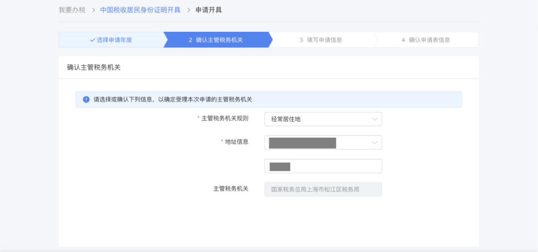Open the 主管税务机关规则 dropdown showing 经常居住地

323,119
